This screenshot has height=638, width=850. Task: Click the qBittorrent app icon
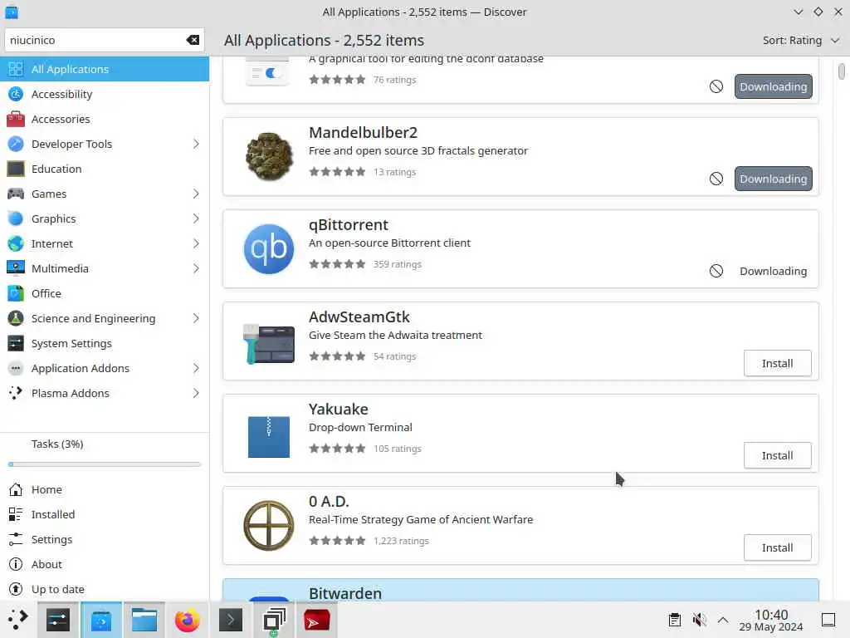269,249
